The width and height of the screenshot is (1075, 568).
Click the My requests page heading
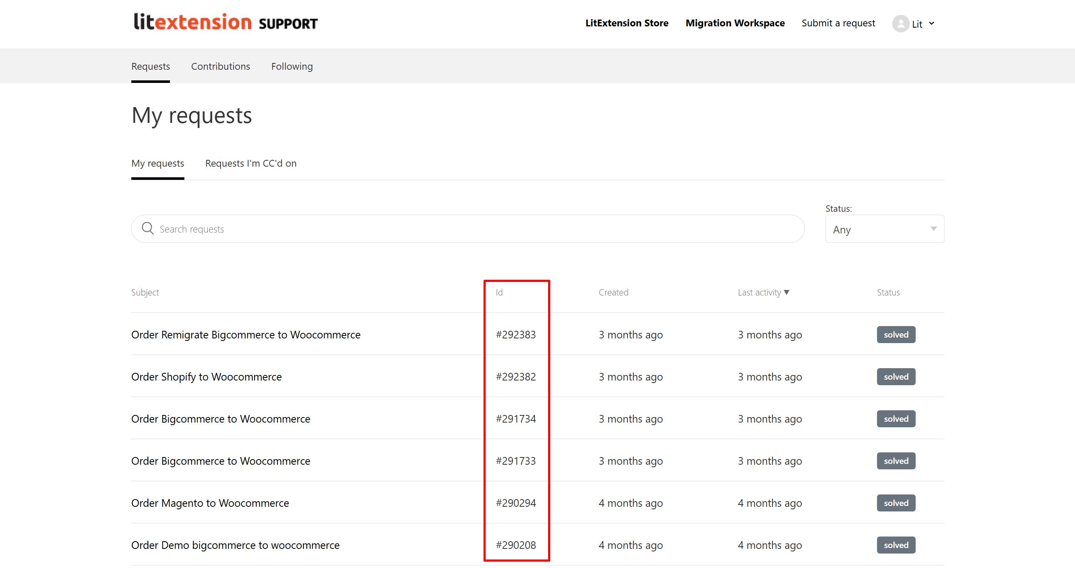[192, 116]
